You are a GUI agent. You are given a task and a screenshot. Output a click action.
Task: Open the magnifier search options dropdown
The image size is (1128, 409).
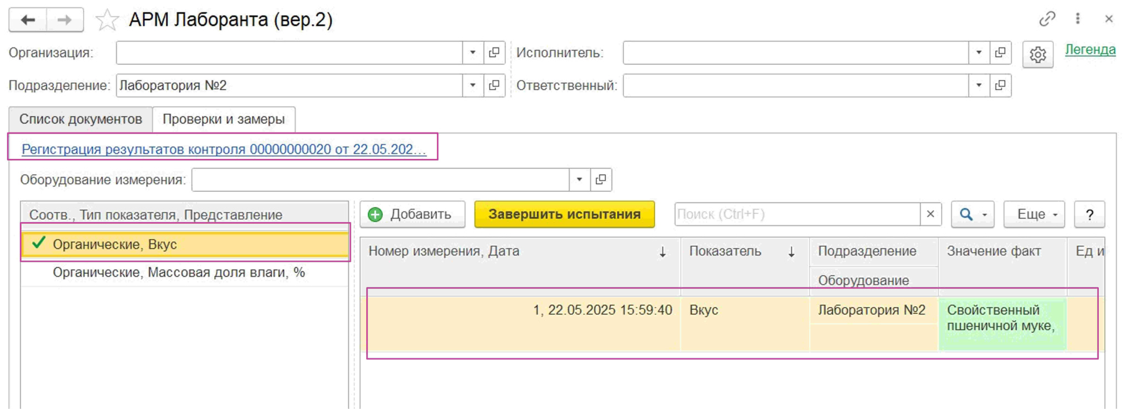(973, 214)
